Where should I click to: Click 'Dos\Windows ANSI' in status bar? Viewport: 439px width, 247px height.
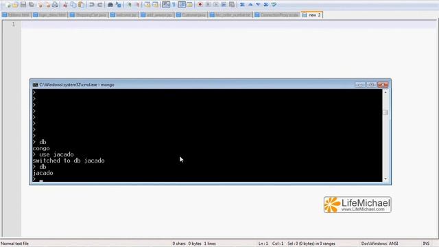click(379, 244)
